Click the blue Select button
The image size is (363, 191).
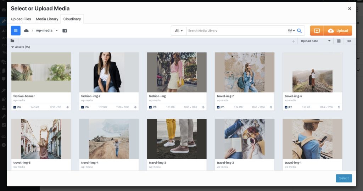[344, 178]
